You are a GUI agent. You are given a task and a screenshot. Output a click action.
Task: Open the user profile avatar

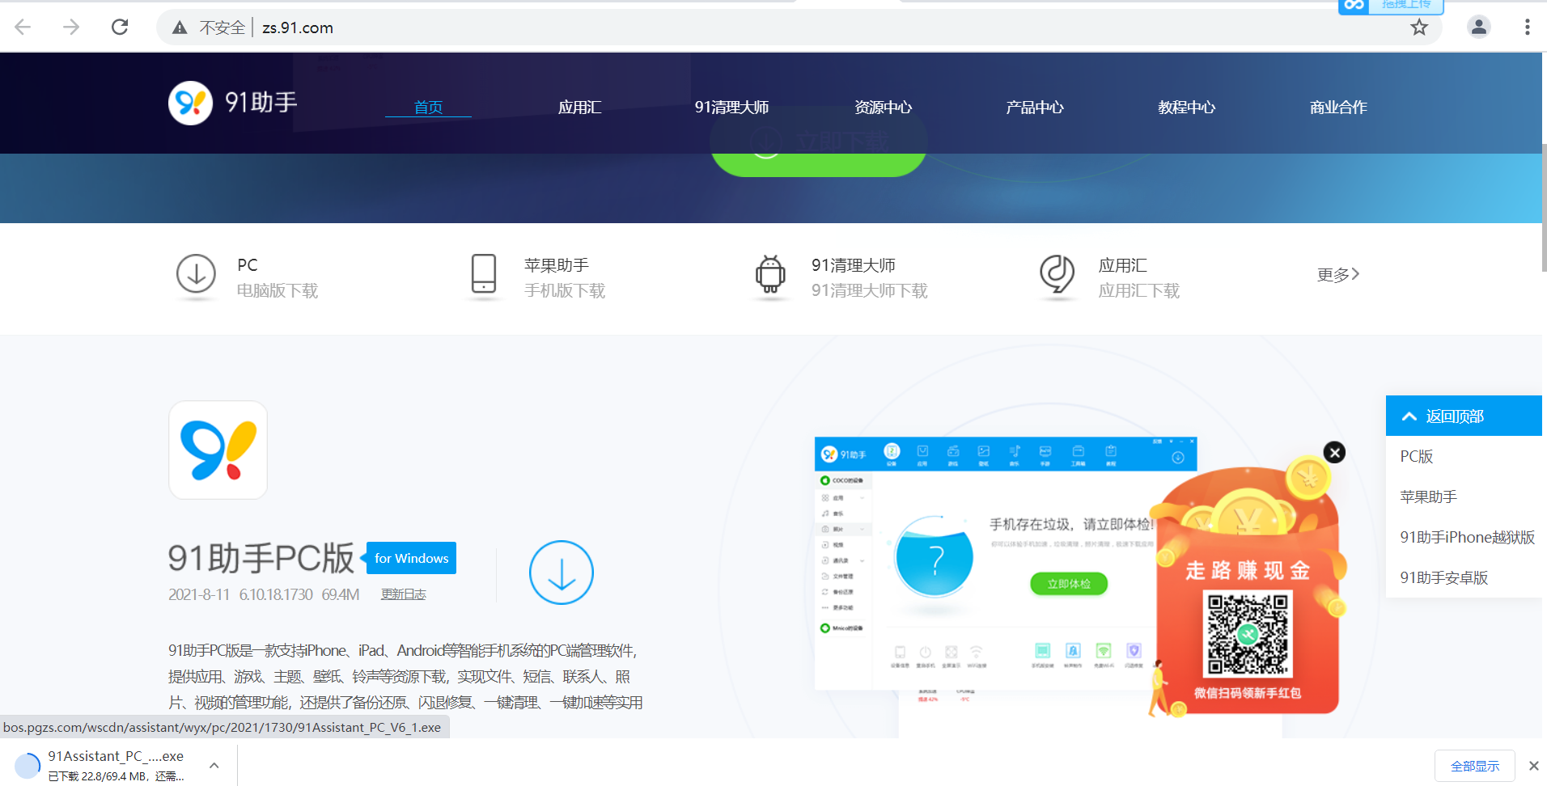(1479, 27)
